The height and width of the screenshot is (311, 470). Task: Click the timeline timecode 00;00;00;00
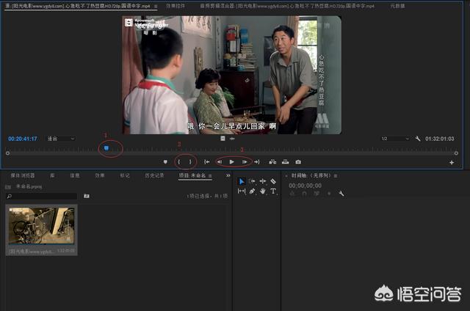tap(305, 186)
